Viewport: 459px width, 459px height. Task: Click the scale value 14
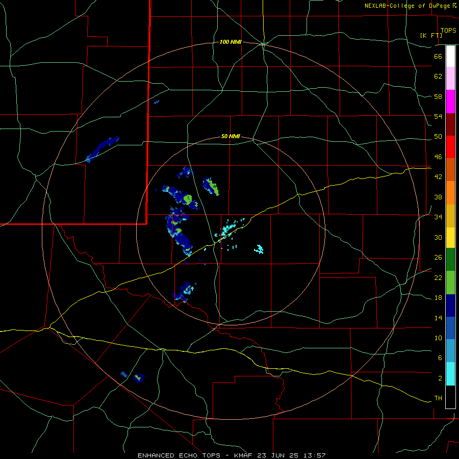(438, 318)
